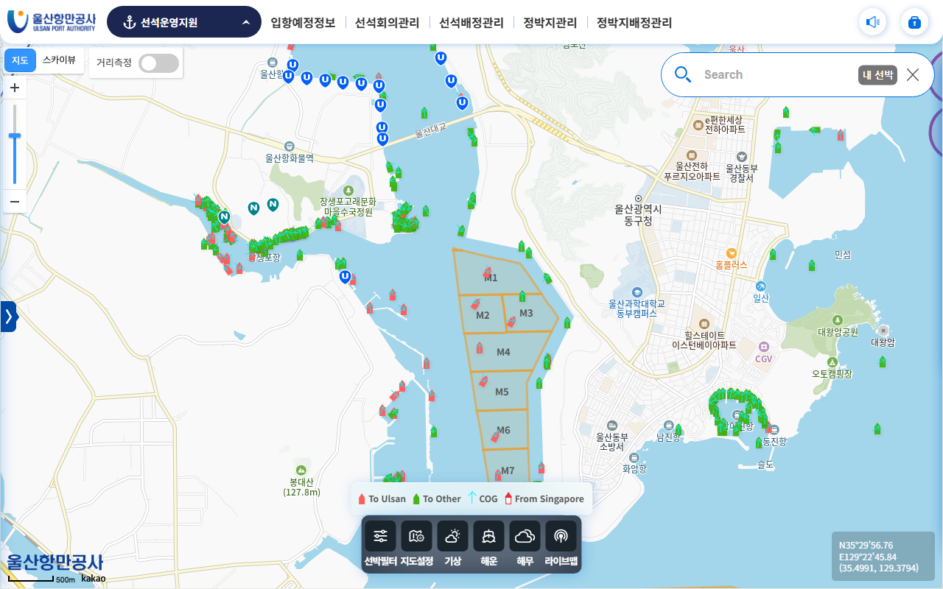Zoom out the map with minus button

(15, 202)
